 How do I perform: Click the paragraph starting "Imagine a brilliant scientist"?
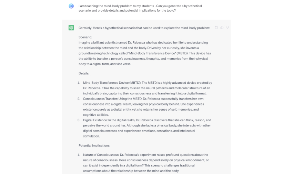click(143, 53)
